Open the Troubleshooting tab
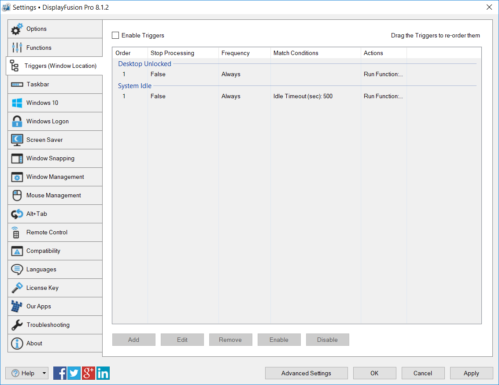 [48, 325]
